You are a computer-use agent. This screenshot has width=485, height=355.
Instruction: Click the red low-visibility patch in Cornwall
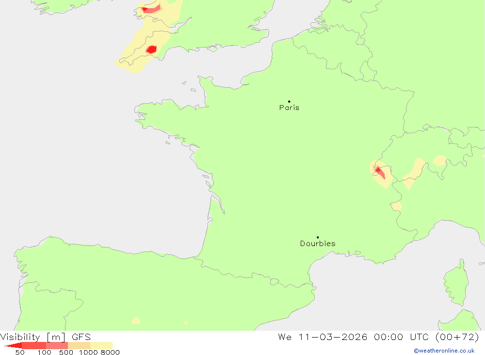[x=151, y=49]
